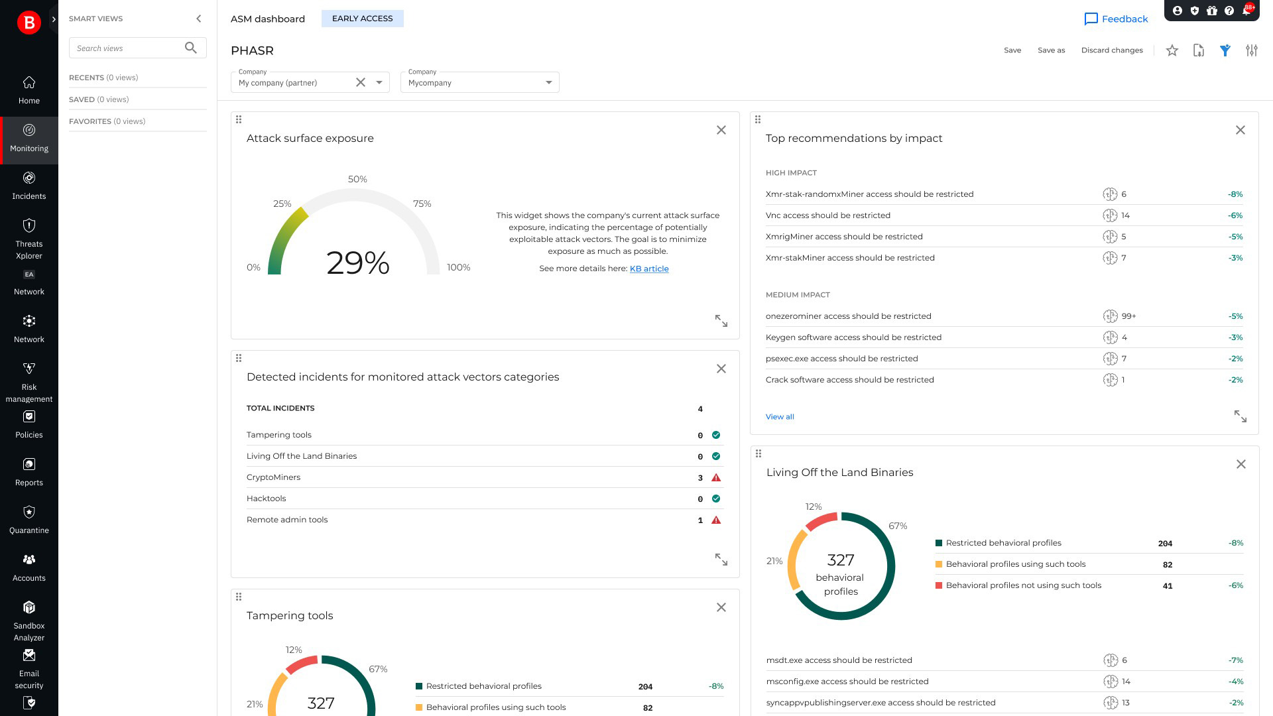The image size is (1273, 716).
Task: Expand the FAVORITES views section
Action: [x=107, y=121]
